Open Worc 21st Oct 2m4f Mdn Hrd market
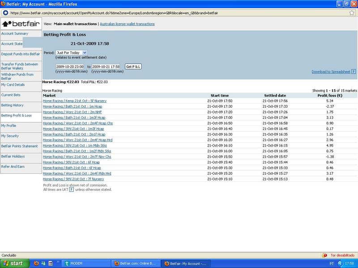 click(x=77, y=173)
